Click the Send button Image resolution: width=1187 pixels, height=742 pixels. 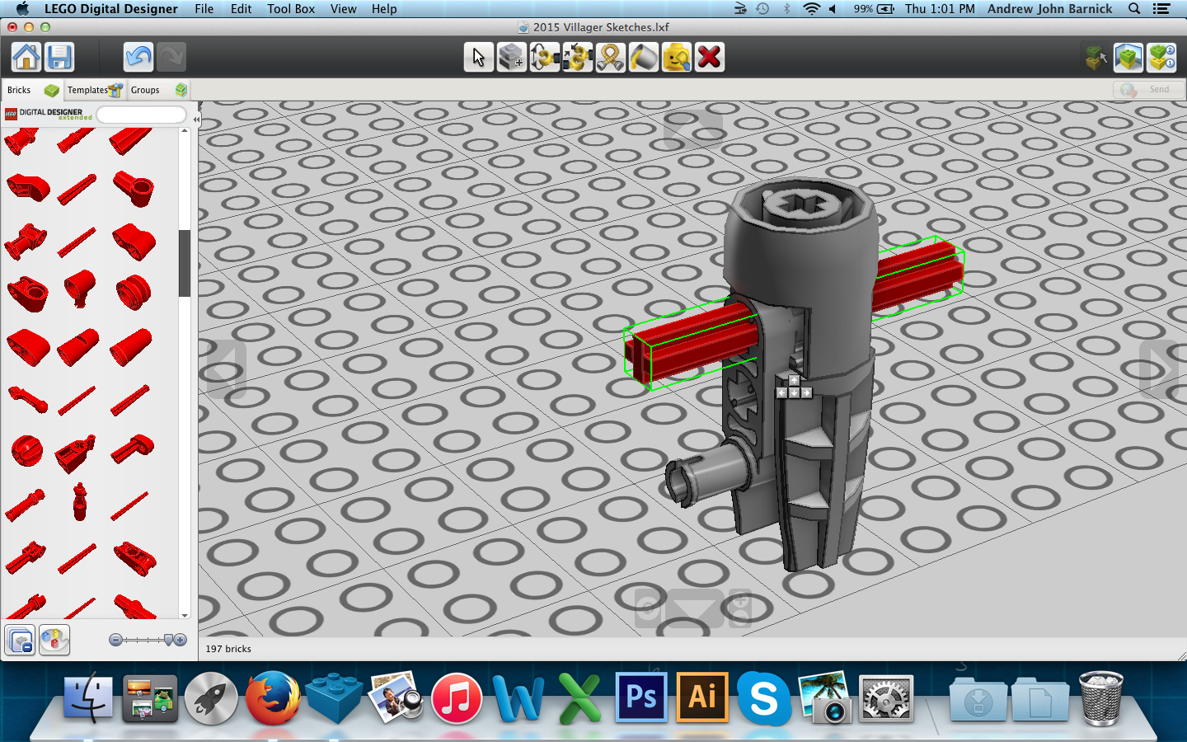click(x=1149, y=89)
